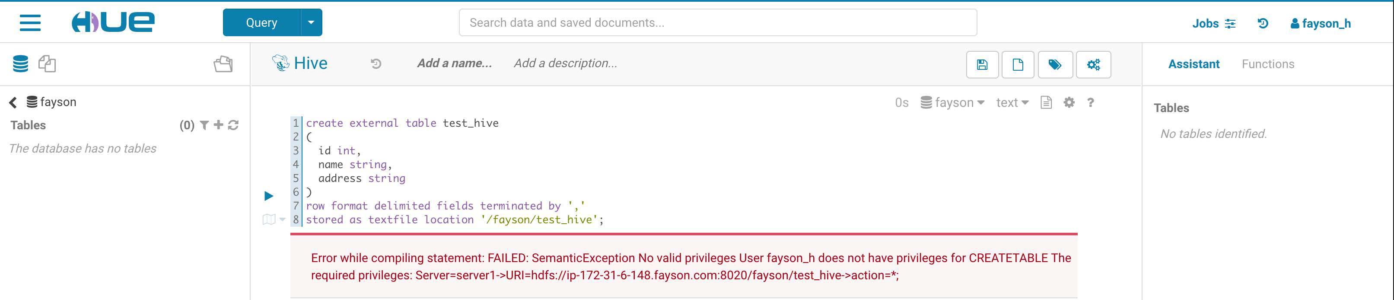
Task: Refresh the tables list
Action: point(233,125)
